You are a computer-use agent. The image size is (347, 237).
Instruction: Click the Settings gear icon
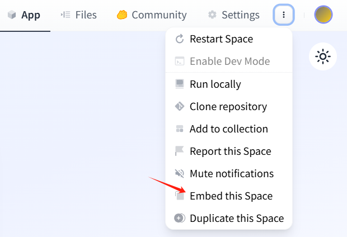[212, 15]
